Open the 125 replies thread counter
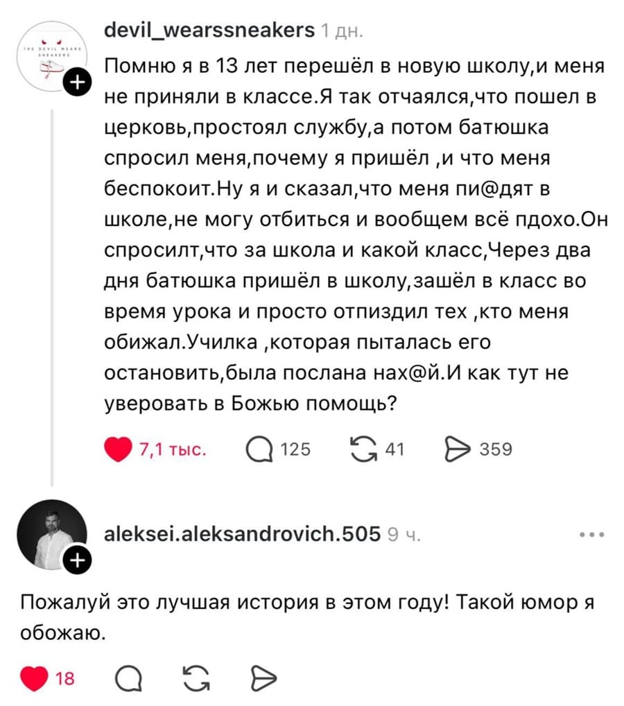The image size is (624, 706). 297,449
